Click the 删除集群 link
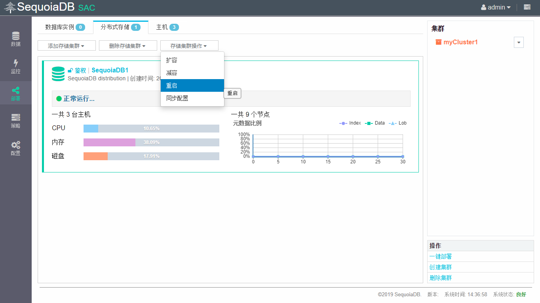 (441, 278)
